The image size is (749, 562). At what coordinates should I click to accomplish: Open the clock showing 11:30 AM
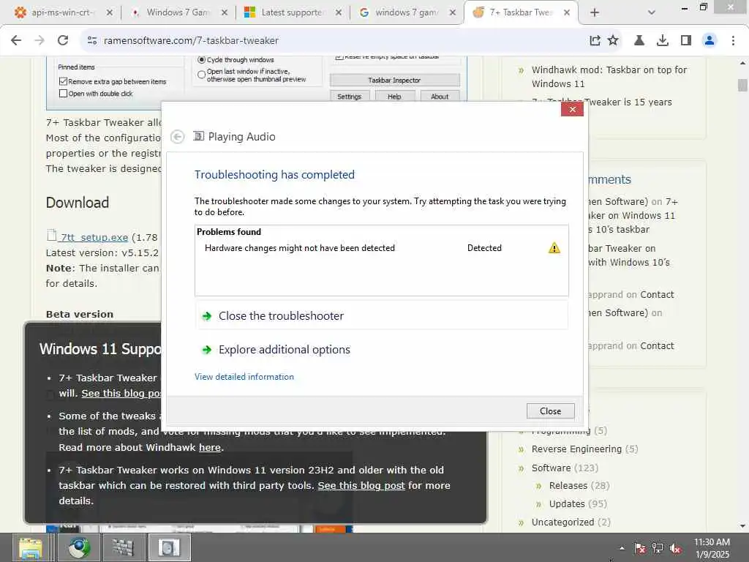click(712, 548)
